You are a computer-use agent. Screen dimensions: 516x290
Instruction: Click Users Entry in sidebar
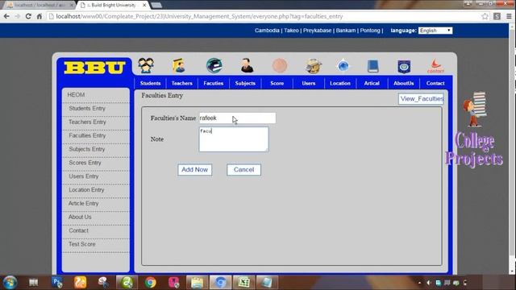coord(84,176)
